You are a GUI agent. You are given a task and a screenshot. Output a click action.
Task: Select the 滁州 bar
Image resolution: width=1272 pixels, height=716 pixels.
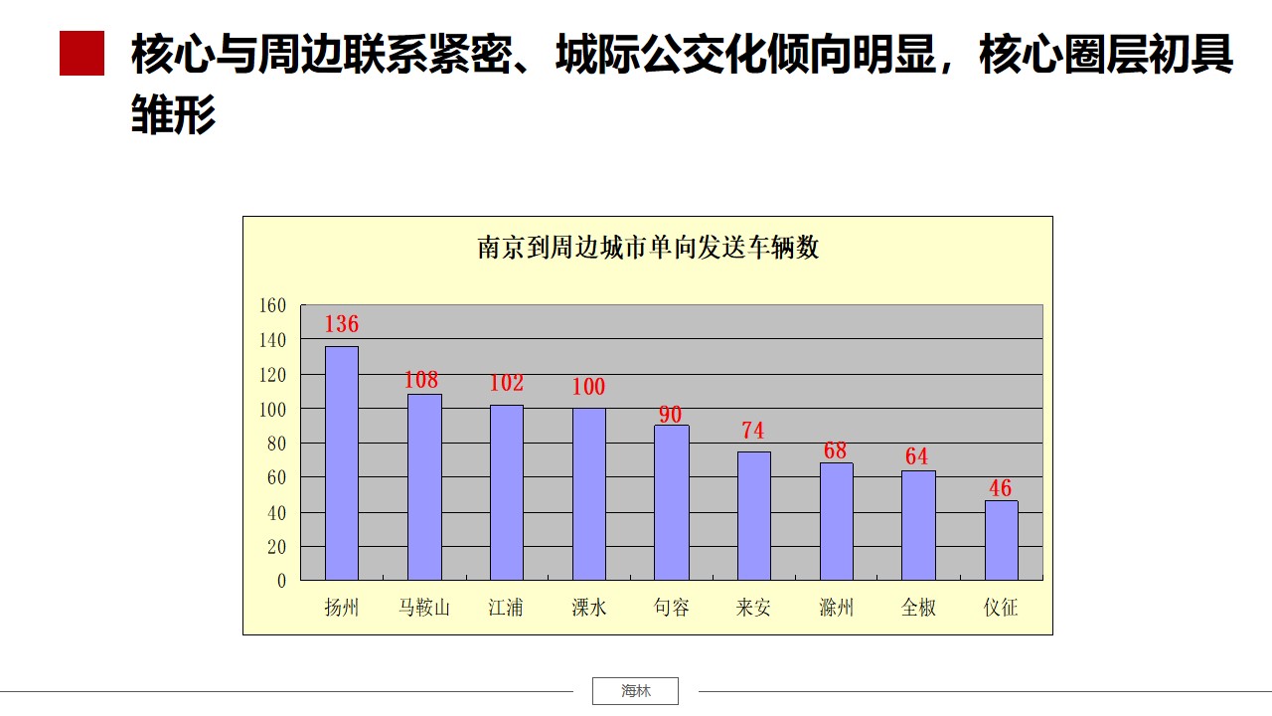coord(836,521)
